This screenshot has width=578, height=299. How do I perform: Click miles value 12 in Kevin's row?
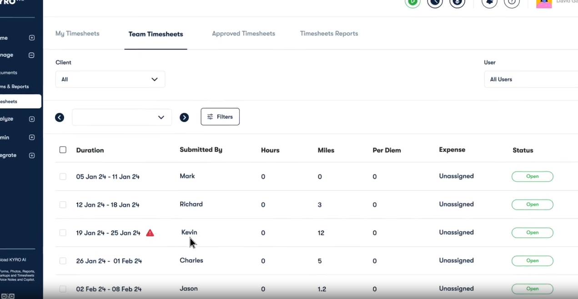(321, 233)
